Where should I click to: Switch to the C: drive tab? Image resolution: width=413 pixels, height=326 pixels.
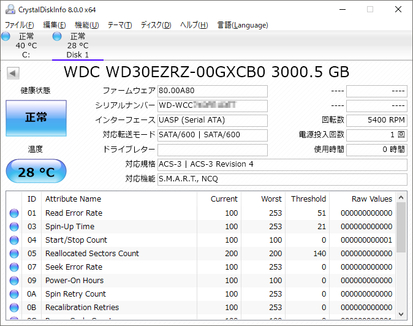26,45
